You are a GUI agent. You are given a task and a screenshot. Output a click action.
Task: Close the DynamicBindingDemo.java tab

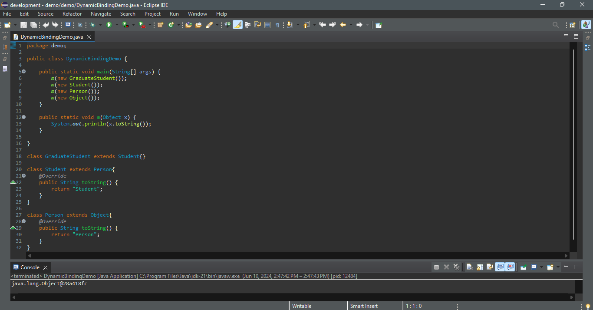[x=89, y=37]
